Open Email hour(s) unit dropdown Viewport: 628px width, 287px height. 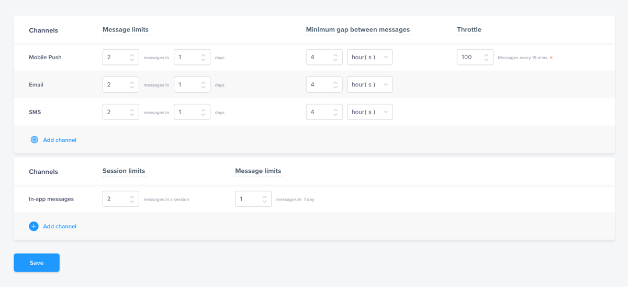point(369,84)
